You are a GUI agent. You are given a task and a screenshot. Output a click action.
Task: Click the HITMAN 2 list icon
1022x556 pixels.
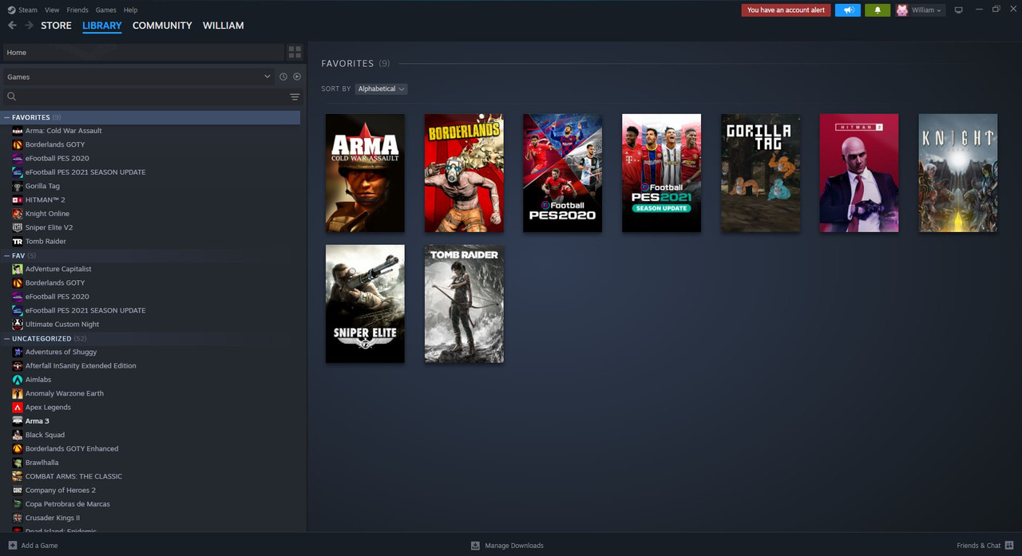(18, 199)
